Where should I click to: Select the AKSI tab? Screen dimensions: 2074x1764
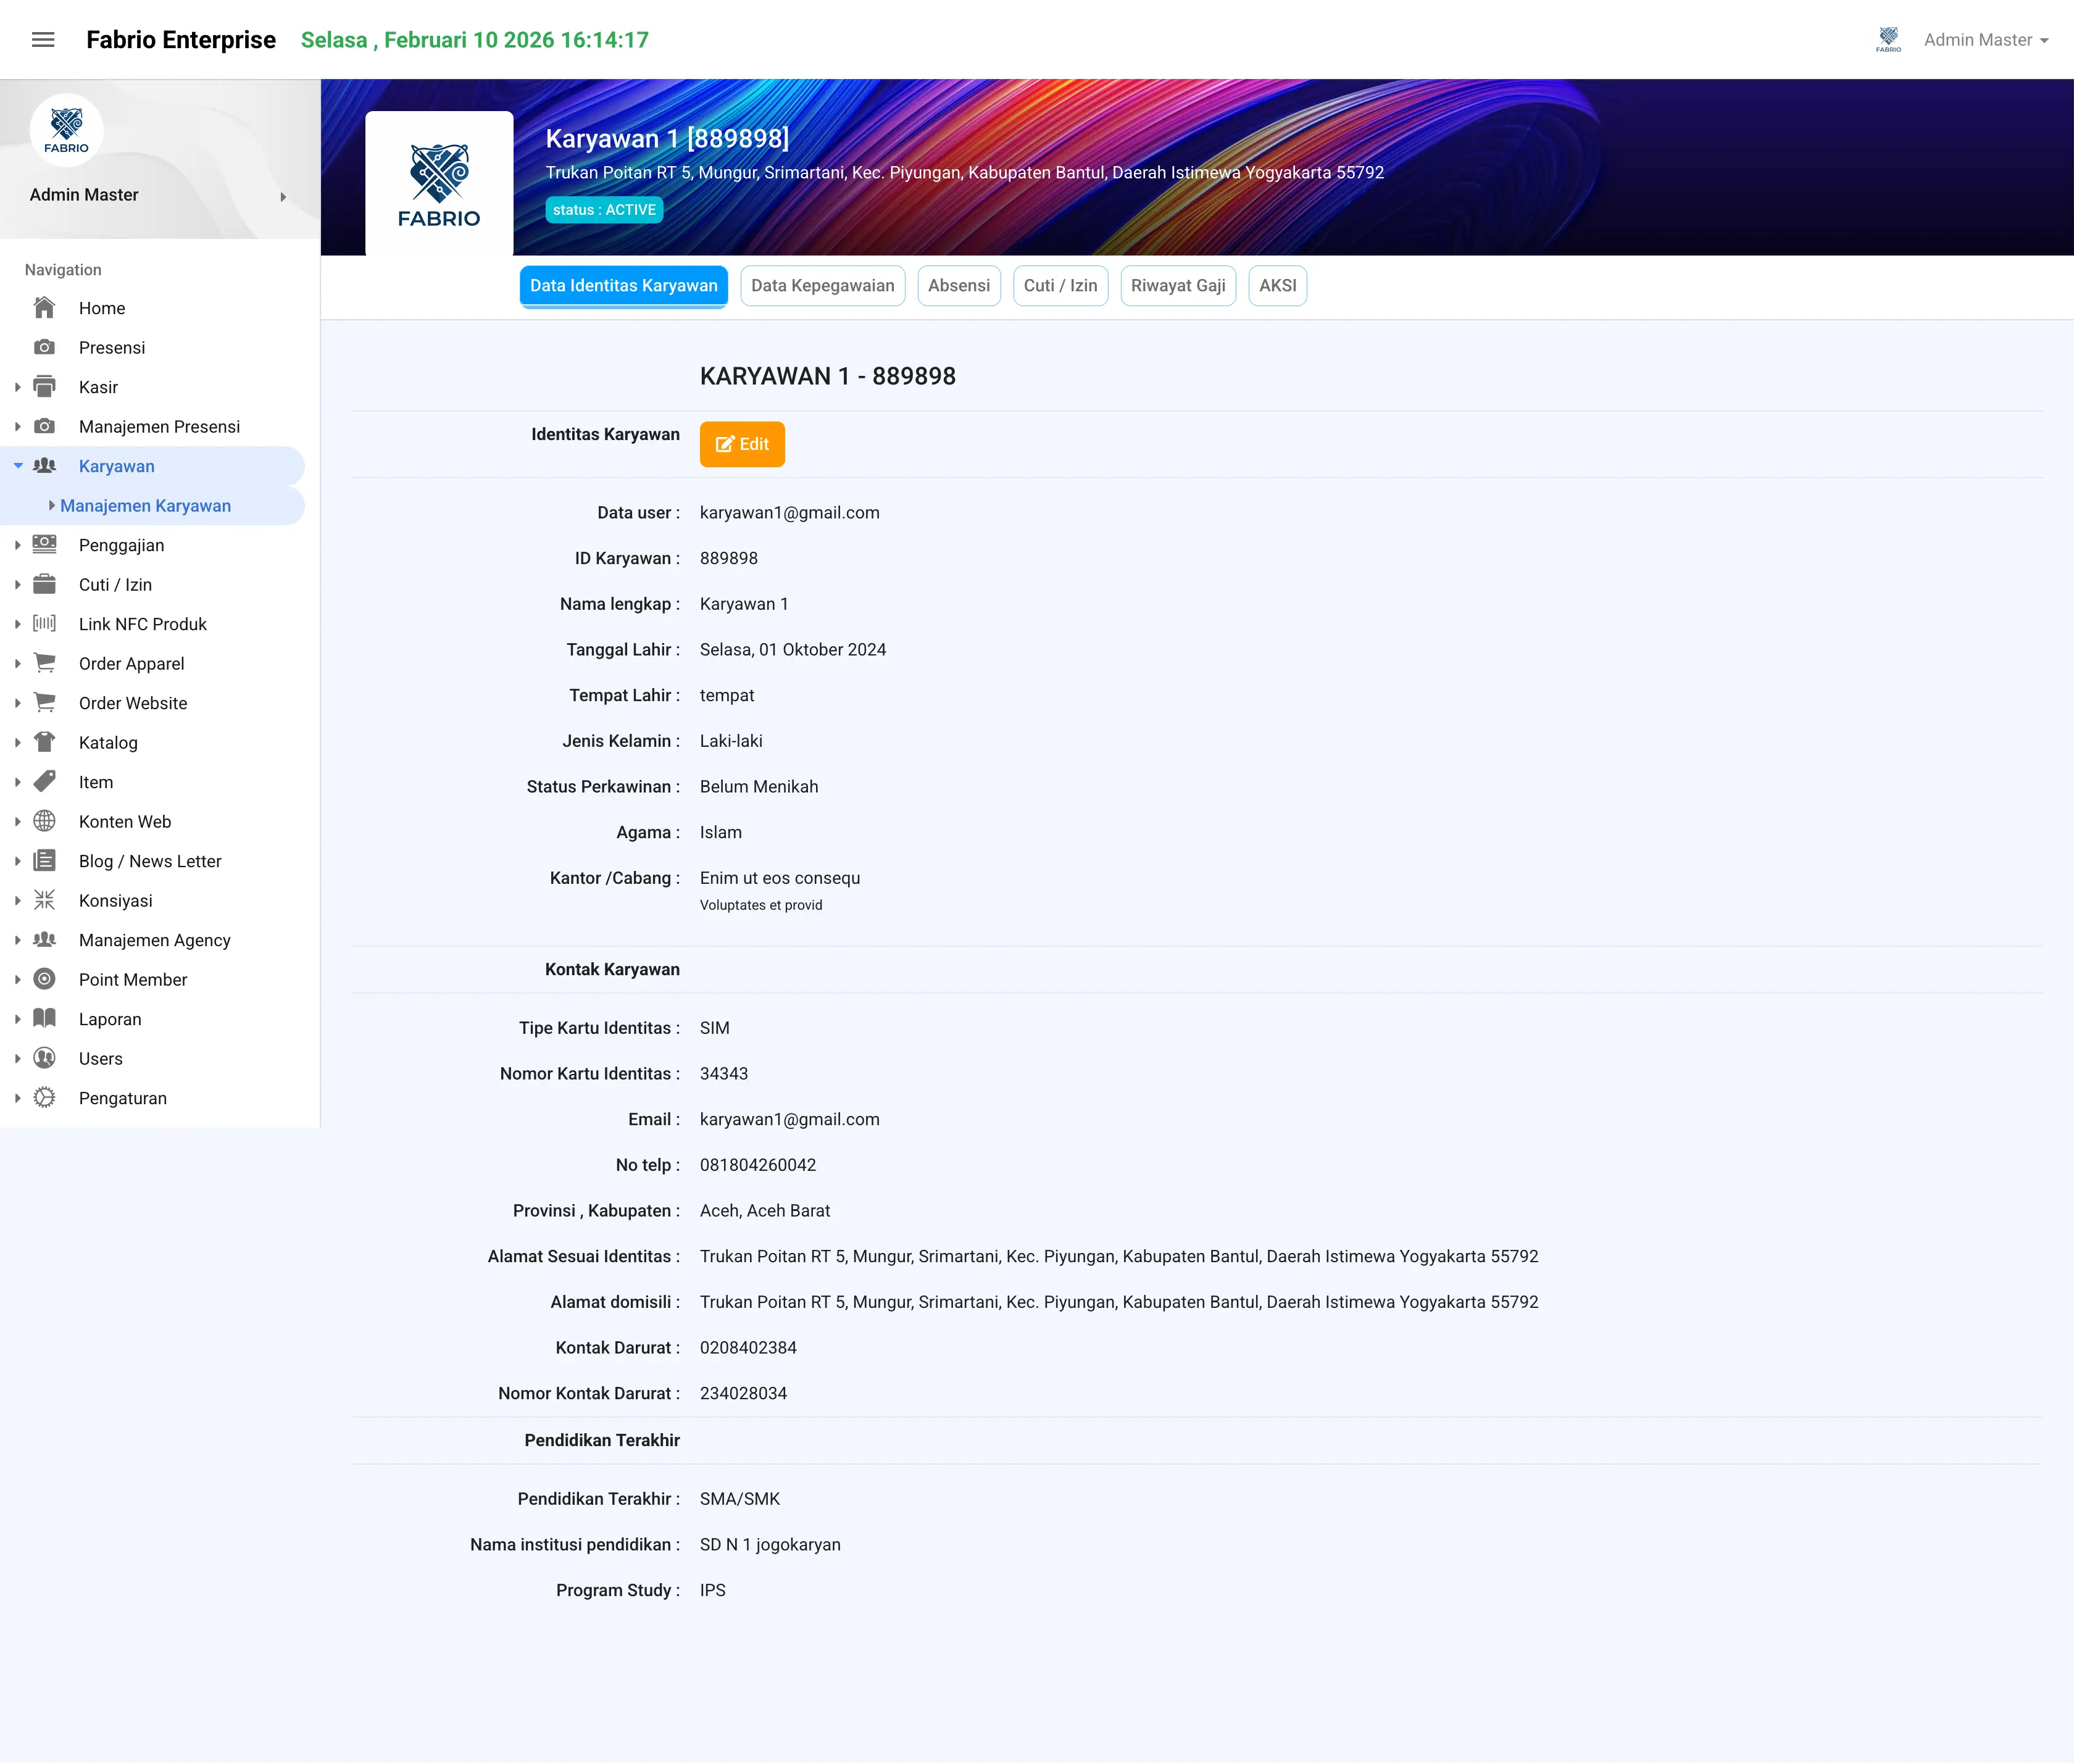1277,286
